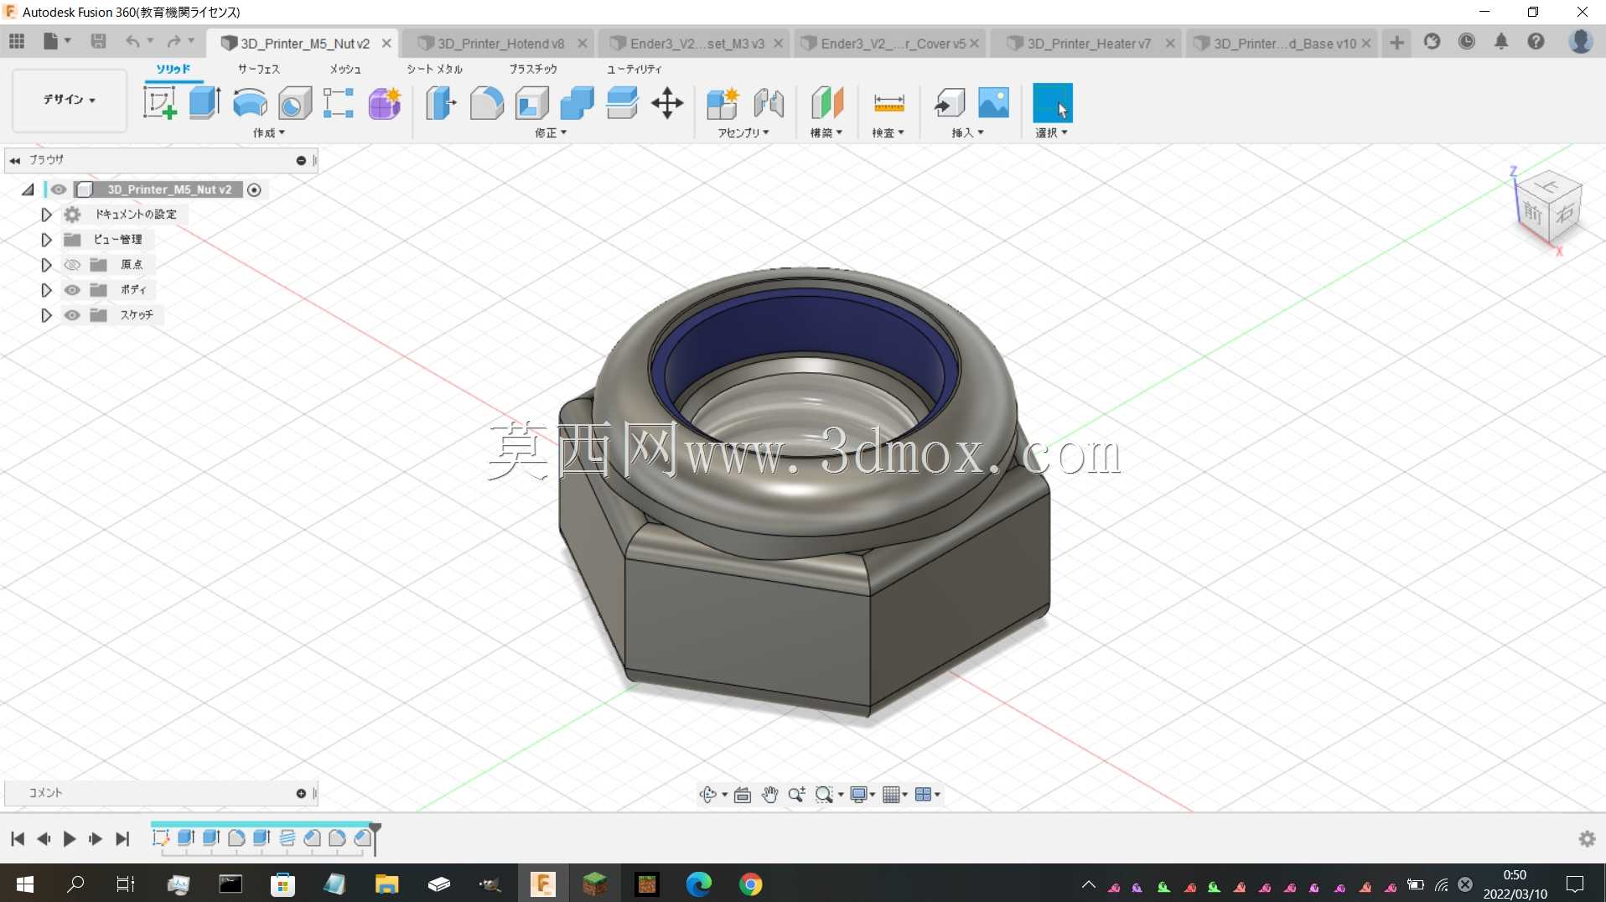Select the Fillet tool in the toolbar

tap(486, 103)
